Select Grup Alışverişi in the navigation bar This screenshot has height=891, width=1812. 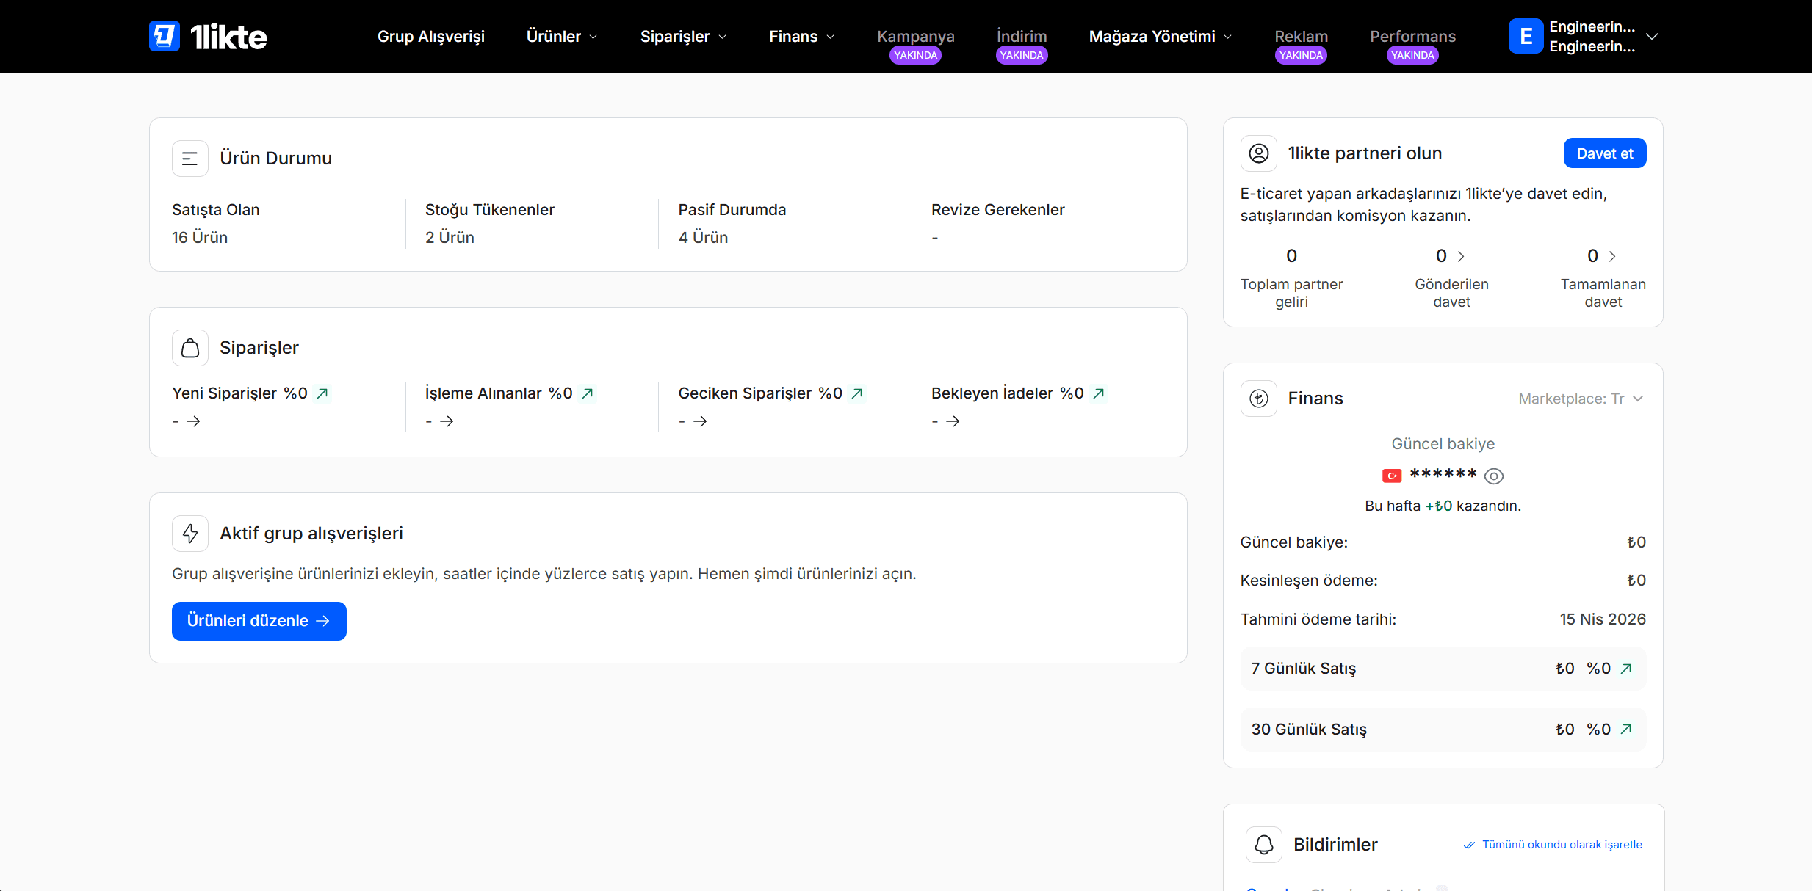tap(430, 36)
